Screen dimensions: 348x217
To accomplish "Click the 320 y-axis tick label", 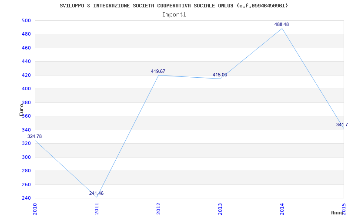I will pyautogui.click(x=26, y=144).
